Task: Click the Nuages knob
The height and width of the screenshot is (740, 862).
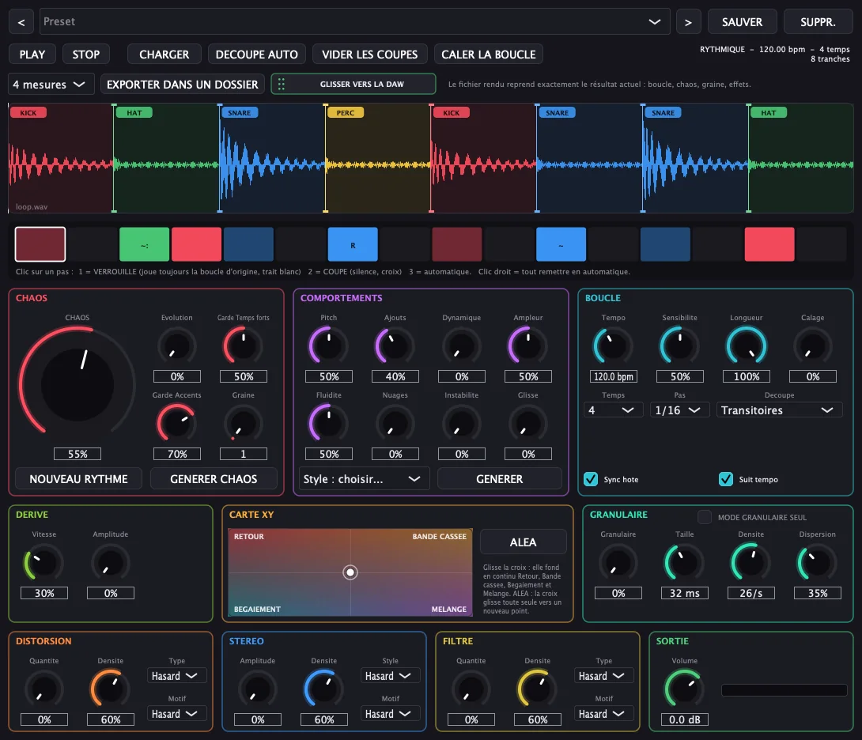Action: coord(395,424)
